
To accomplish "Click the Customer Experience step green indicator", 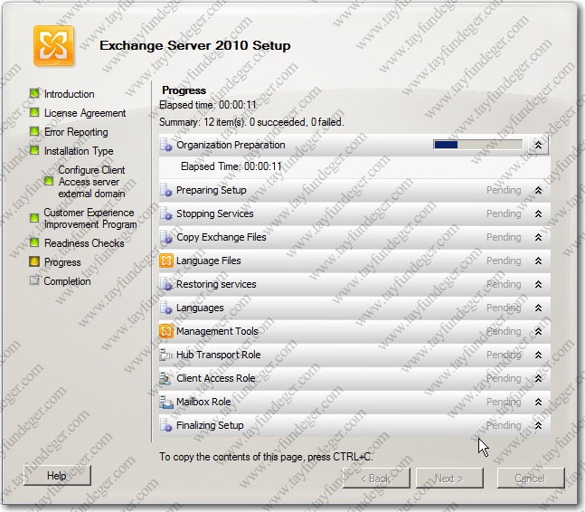I will click(x=34, y=218).
